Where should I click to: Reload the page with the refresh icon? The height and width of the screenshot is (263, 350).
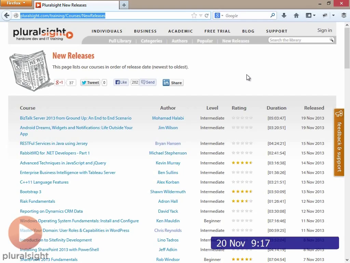[207, 15]
